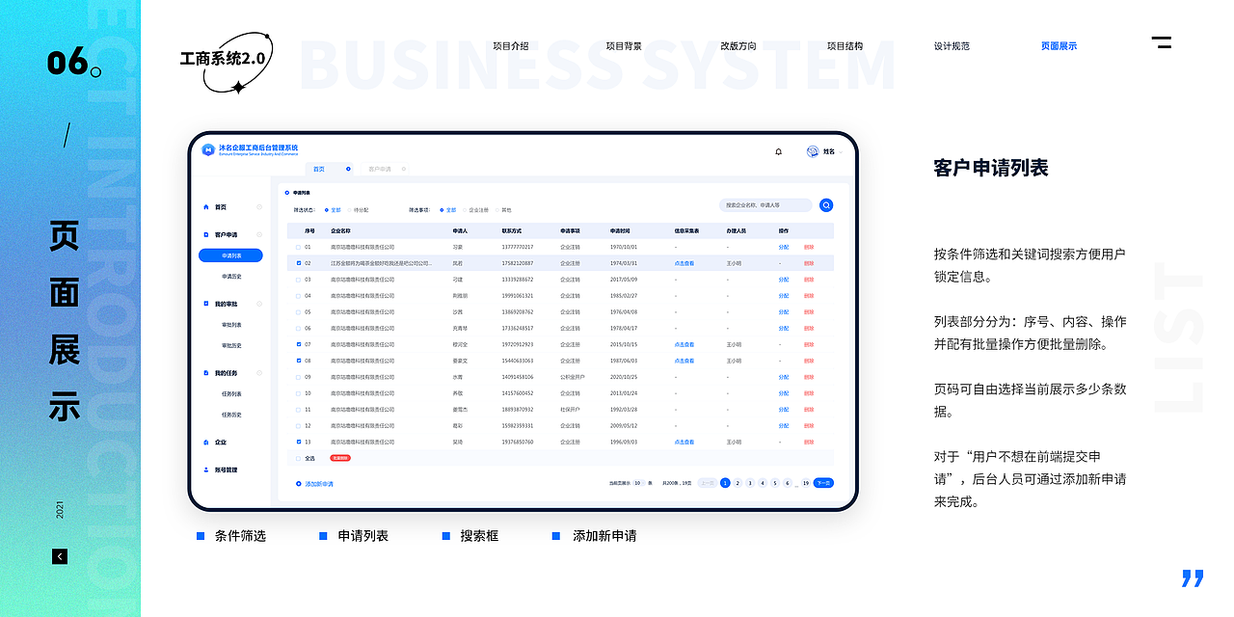Viewport: 1234px width, 617px height.
Task: Click 删除 link in row 04
Action: pos(809,296)
